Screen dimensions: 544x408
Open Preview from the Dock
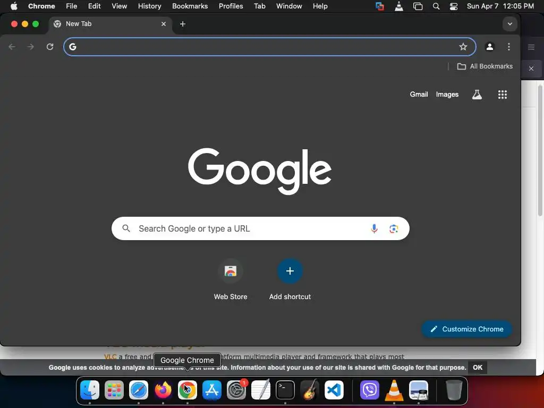419,390
